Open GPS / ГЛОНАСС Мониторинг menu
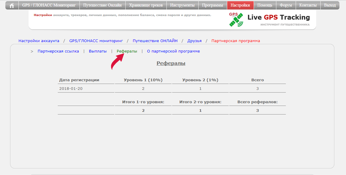This screenshot has height=175, width=346. click(x=48, y=6)
